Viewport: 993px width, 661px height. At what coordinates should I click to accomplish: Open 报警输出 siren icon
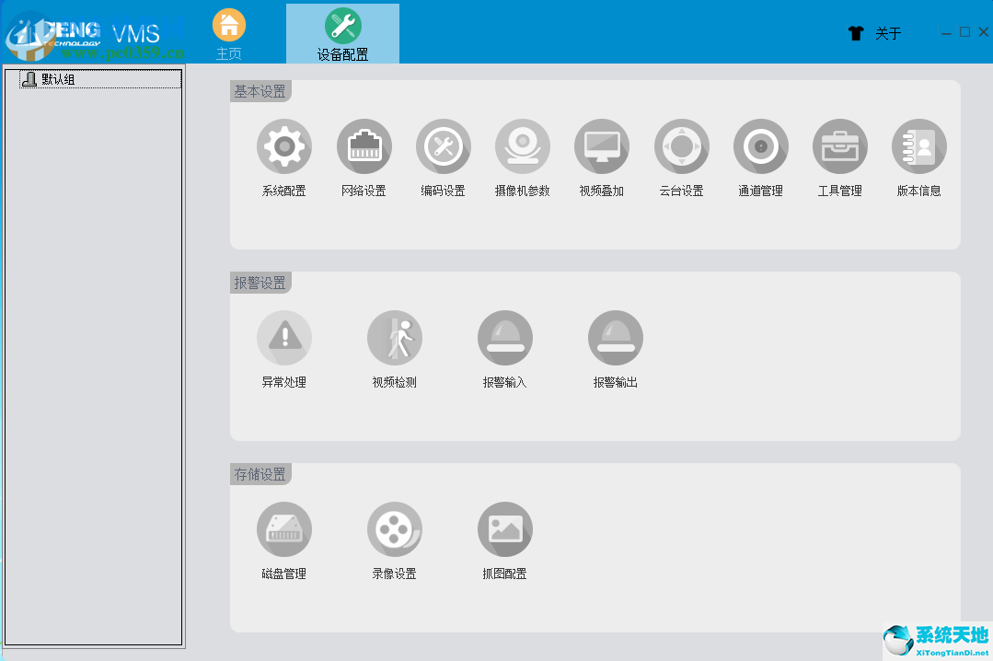(616, 338)
